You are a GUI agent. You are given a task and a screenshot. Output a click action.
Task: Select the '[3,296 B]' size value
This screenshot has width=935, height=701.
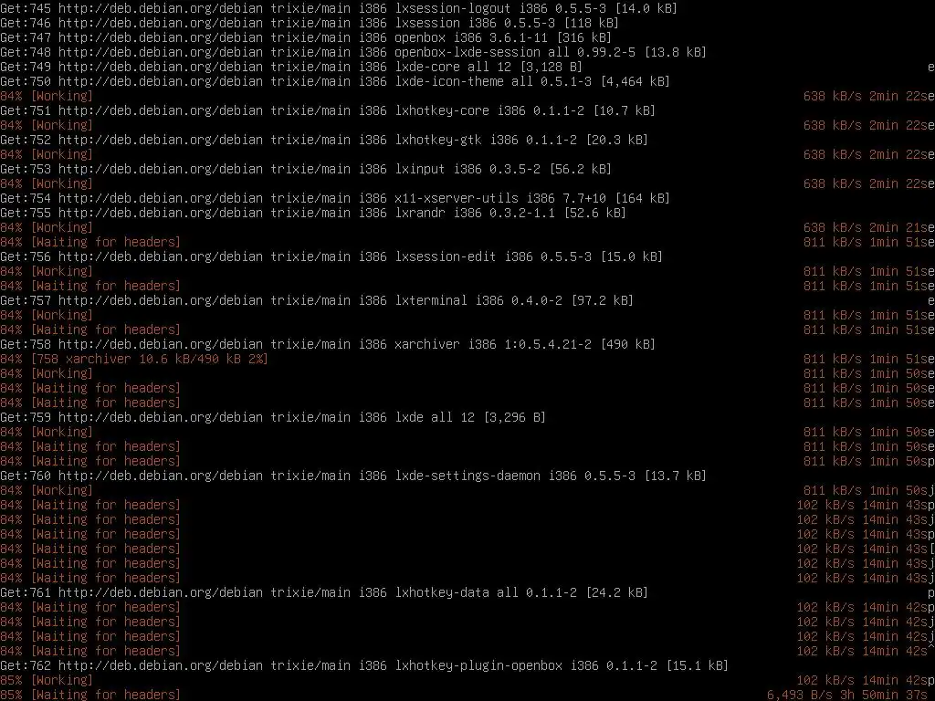[x=513, y=417]
